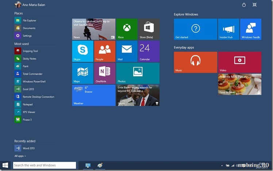Open the Video tile
The width and height of the screenshot is (273, 171).
pos(239,62)
